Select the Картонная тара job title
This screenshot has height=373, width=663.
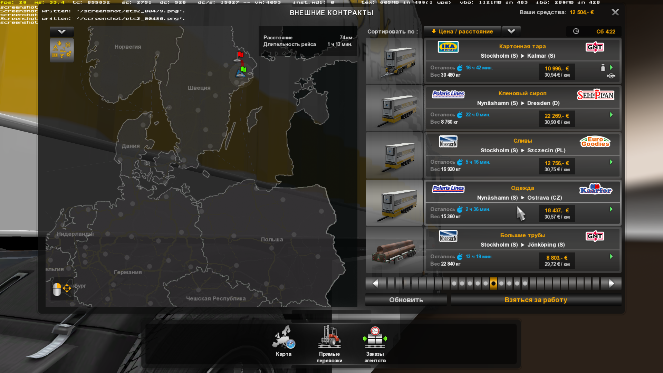(522, 46)
